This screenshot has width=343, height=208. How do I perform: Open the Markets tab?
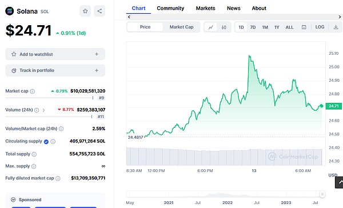205,9
